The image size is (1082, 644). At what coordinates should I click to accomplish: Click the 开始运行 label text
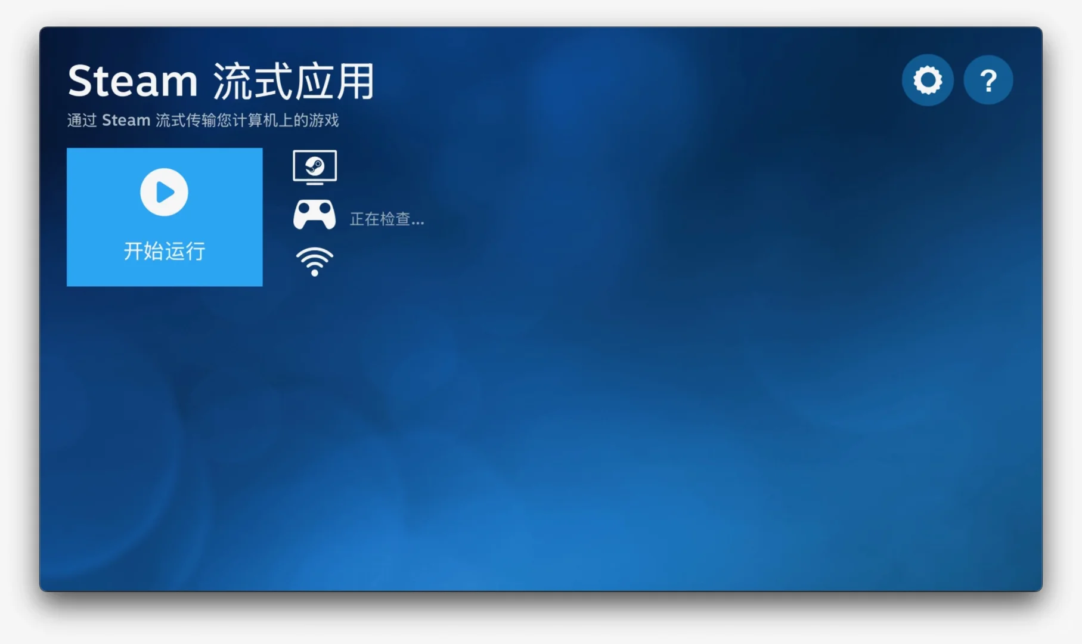point(164,252)
